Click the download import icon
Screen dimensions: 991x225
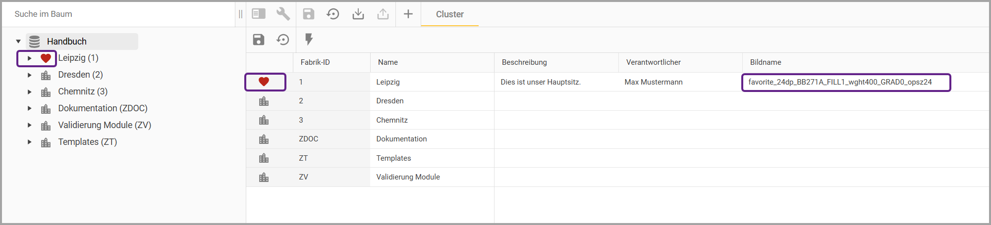click(358, 14)
